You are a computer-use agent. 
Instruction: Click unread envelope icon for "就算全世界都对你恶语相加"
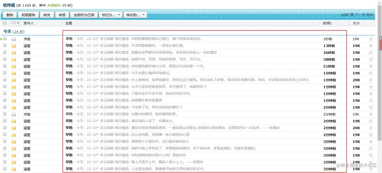14,53
